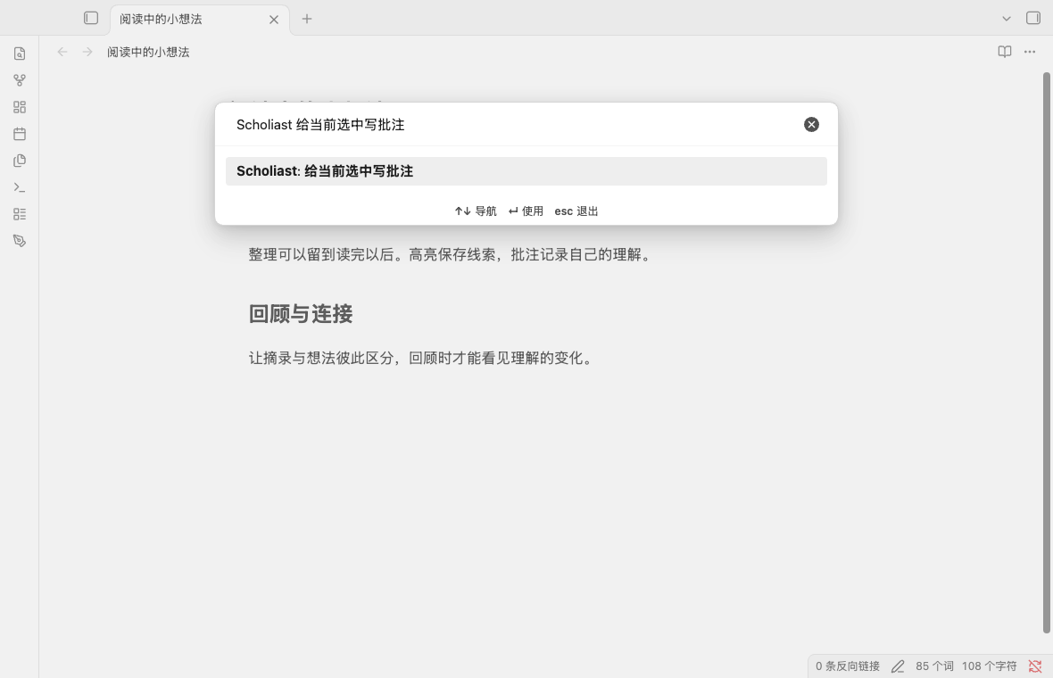Open canvas grid icon in ribbon
Screen dimensions: 1053x678
(x=20, y=107)
